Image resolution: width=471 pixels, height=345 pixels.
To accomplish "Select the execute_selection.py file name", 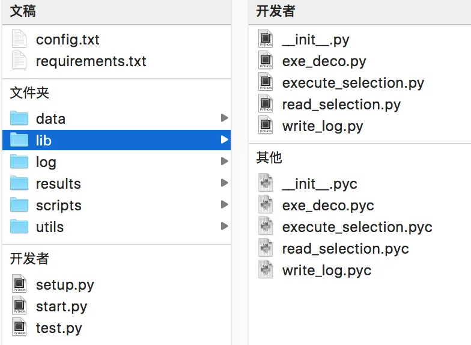I will 353,83.
